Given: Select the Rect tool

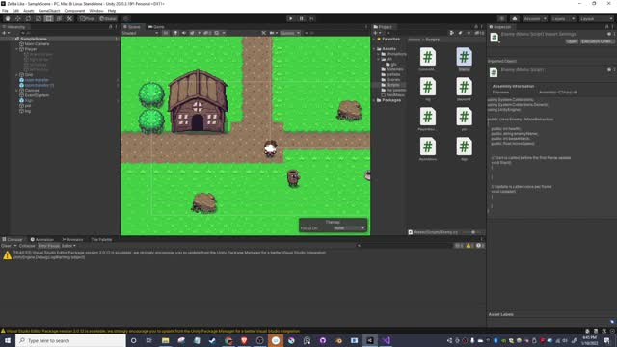Looking at the screenshot, I should click(48, 19).
